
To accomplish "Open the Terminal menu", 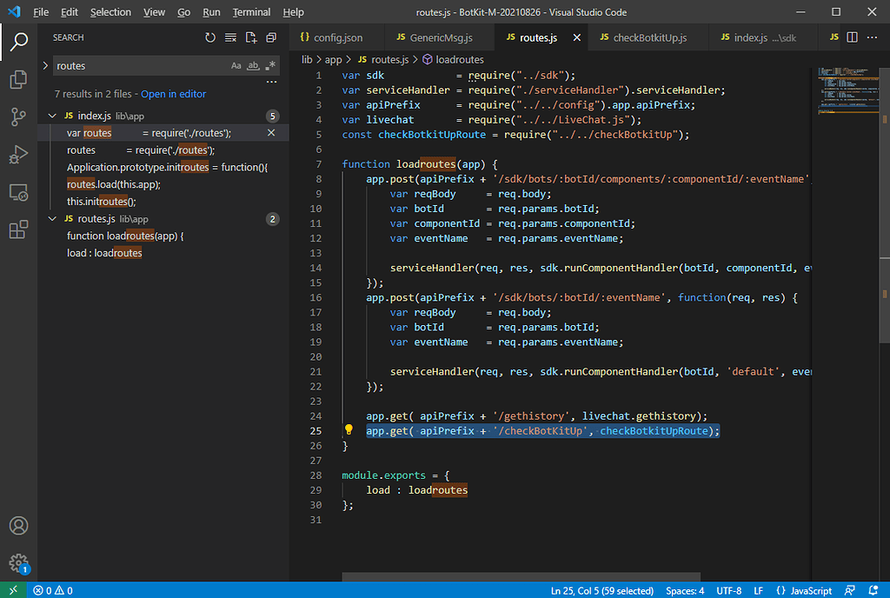I will point(251,12).
